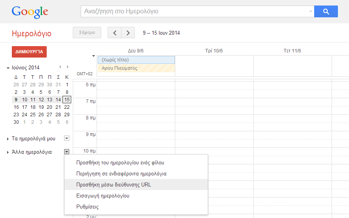Open Ρυθμίσεις from the dropdown menu

87,207
